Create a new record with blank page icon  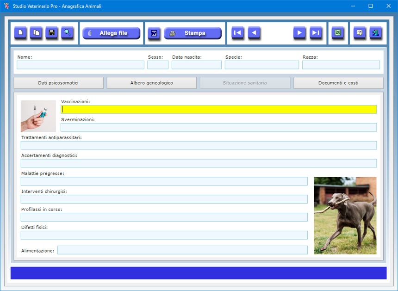click(20, 33)
